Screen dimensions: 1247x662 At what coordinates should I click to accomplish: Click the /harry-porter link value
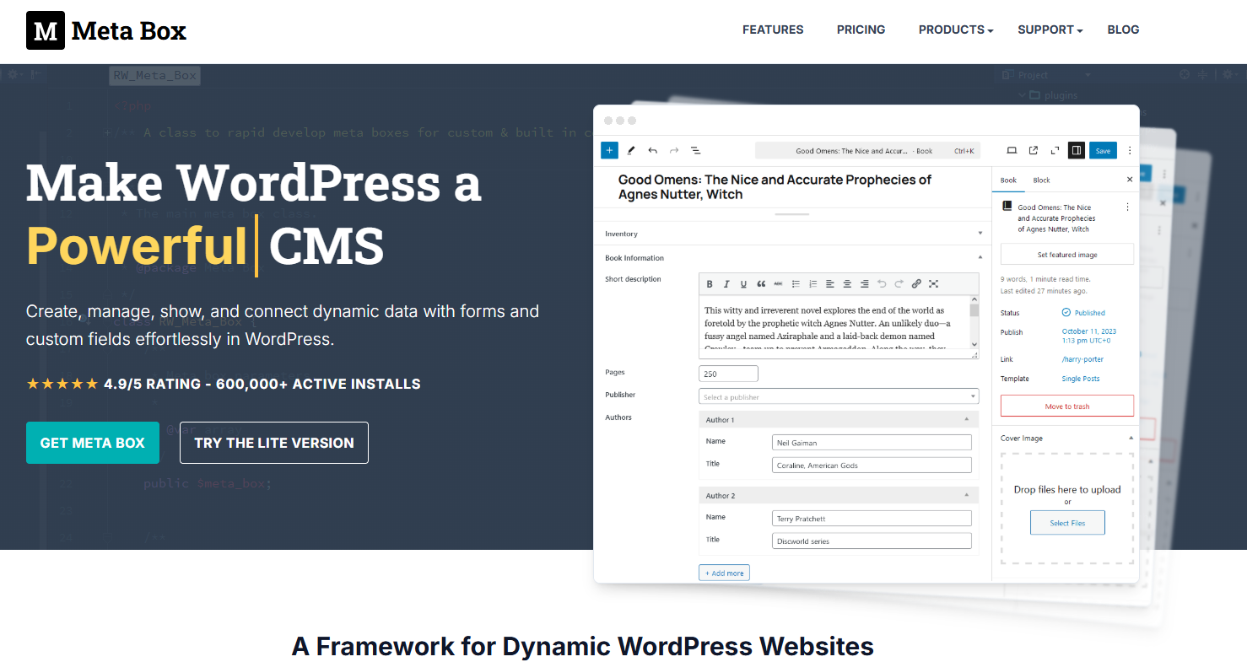point(1082,359)
